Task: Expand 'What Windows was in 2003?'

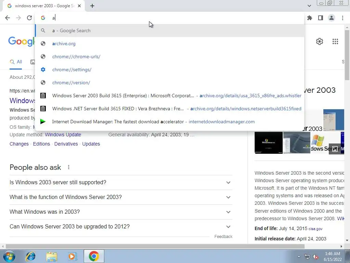Action: click(121, 212)
